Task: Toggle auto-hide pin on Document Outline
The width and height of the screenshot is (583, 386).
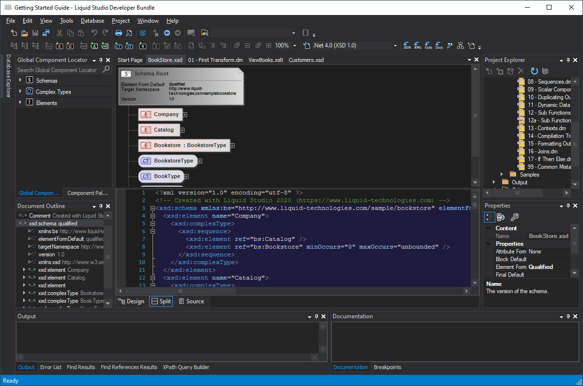Action: (x=101, y=206)
